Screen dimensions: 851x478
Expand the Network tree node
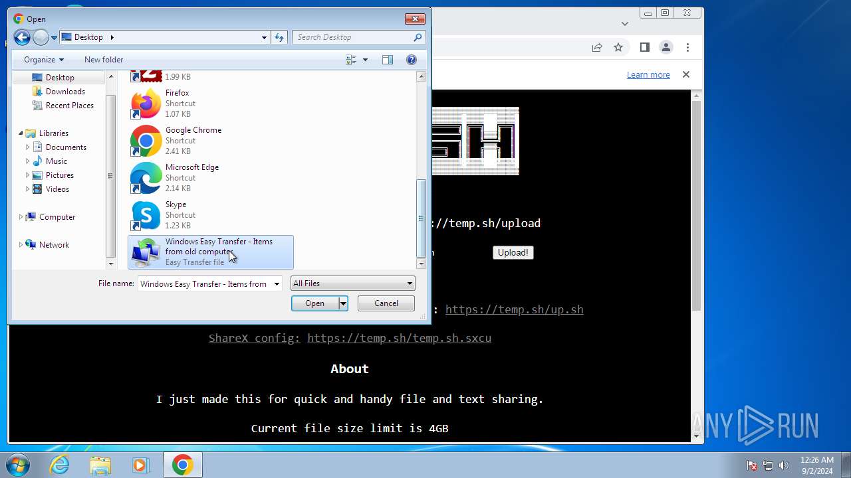21,245
